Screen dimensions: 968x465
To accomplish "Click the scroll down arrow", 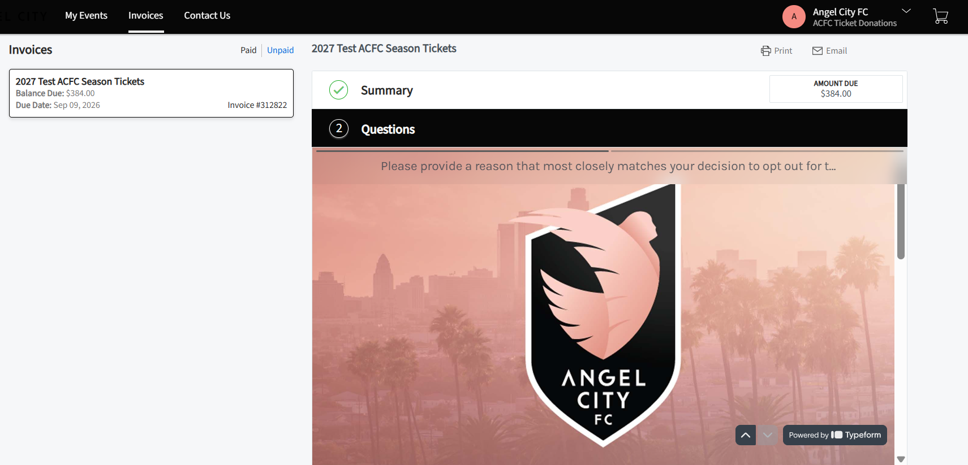I will 901,459.
